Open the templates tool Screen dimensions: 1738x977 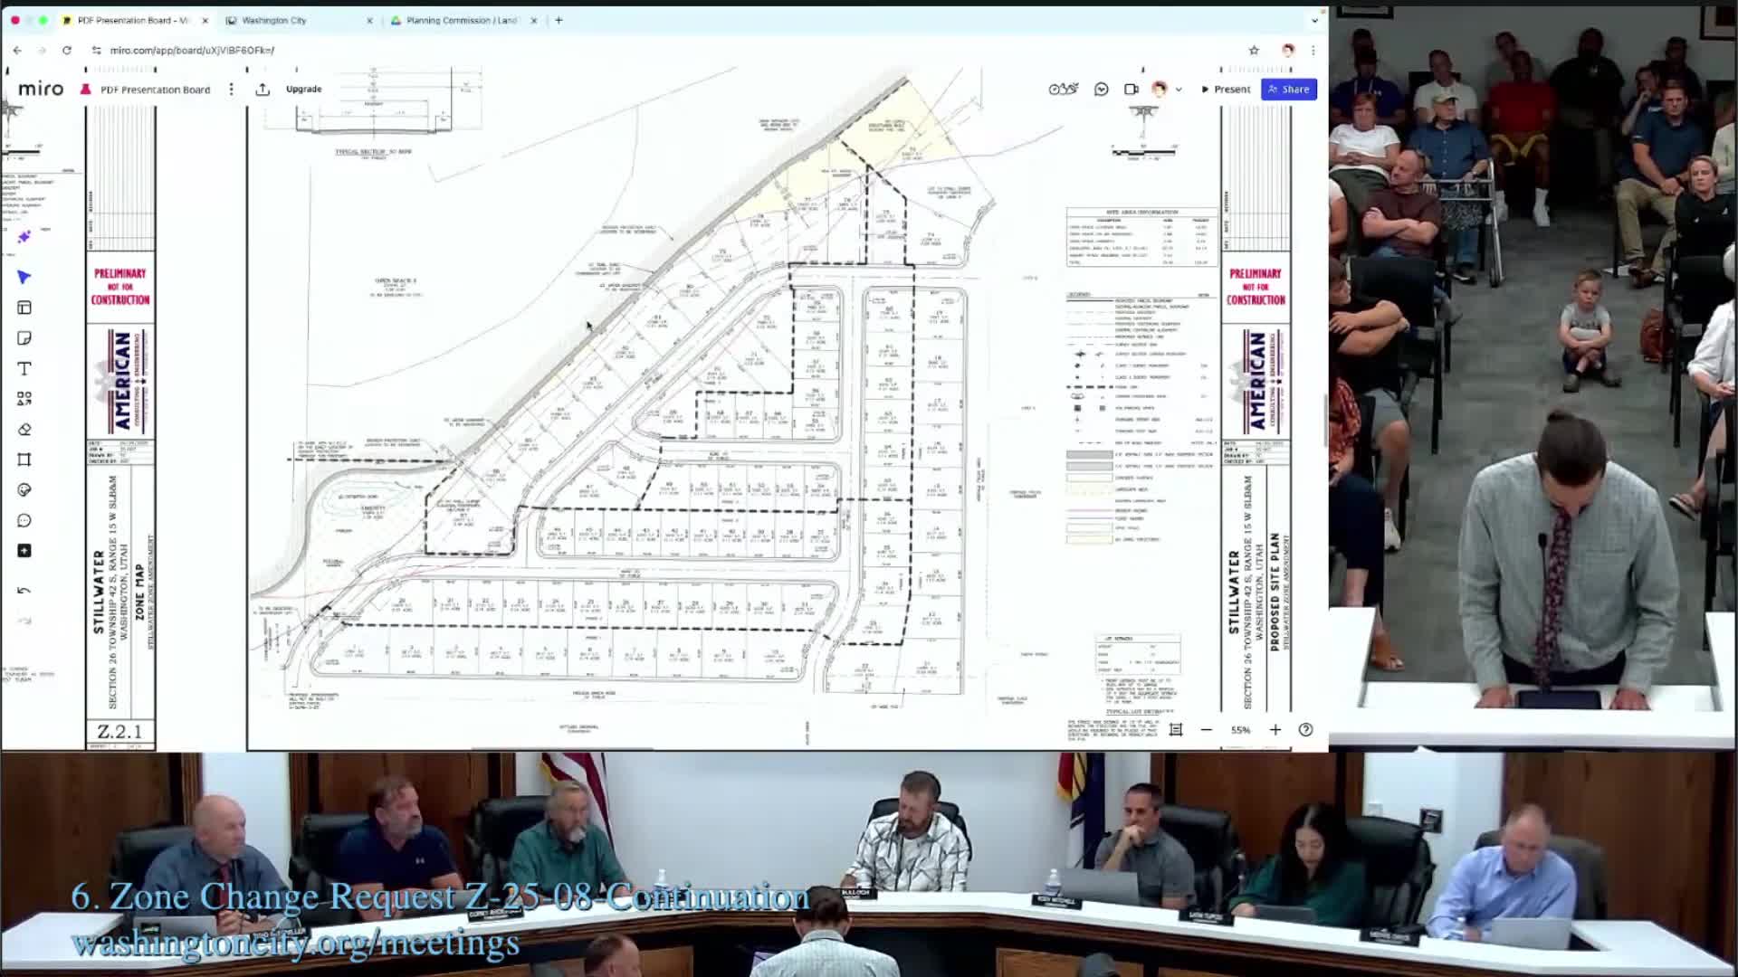24,308
